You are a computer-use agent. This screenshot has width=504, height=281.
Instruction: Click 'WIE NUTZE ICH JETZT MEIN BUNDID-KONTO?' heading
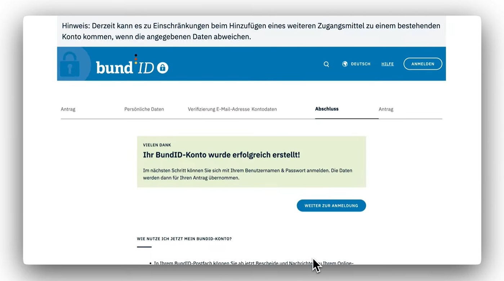184,239
